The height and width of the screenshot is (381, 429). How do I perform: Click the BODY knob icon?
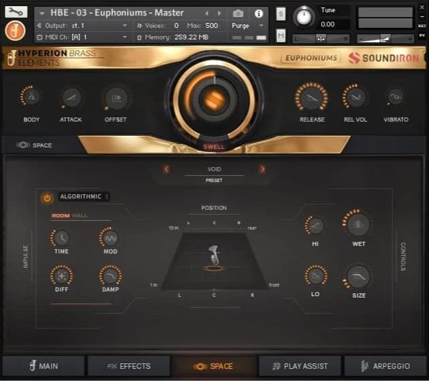31,98
